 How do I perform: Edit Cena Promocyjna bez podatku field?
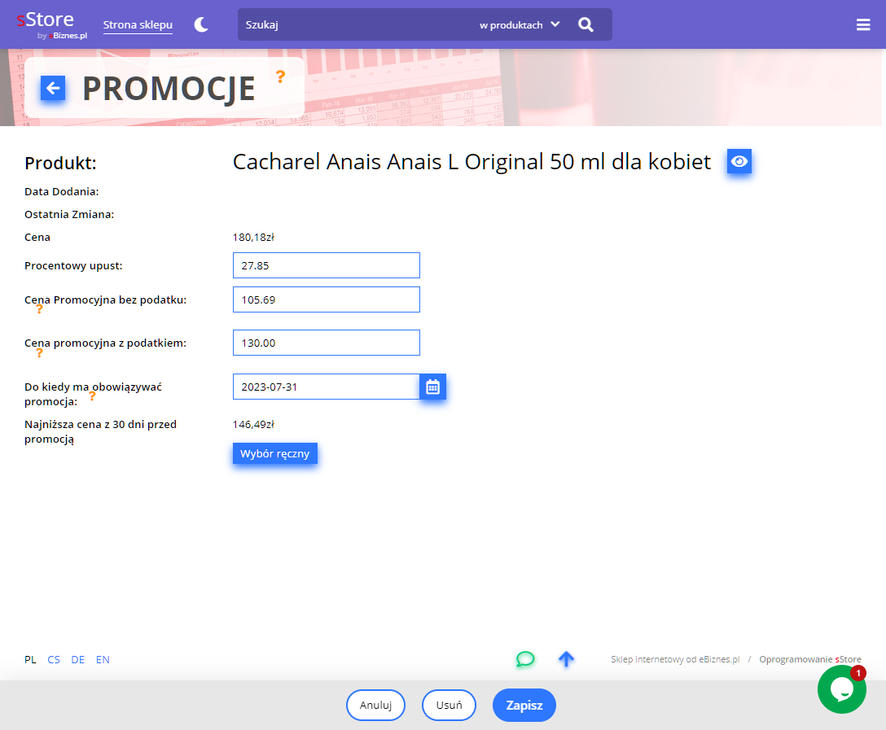(327, 299)
